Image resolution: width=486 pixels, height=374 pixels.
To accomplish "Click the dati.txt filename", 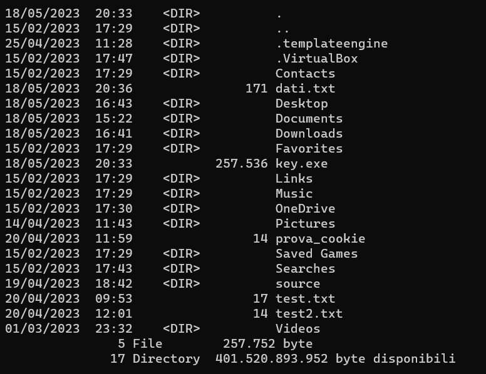I will click(305, 89).
